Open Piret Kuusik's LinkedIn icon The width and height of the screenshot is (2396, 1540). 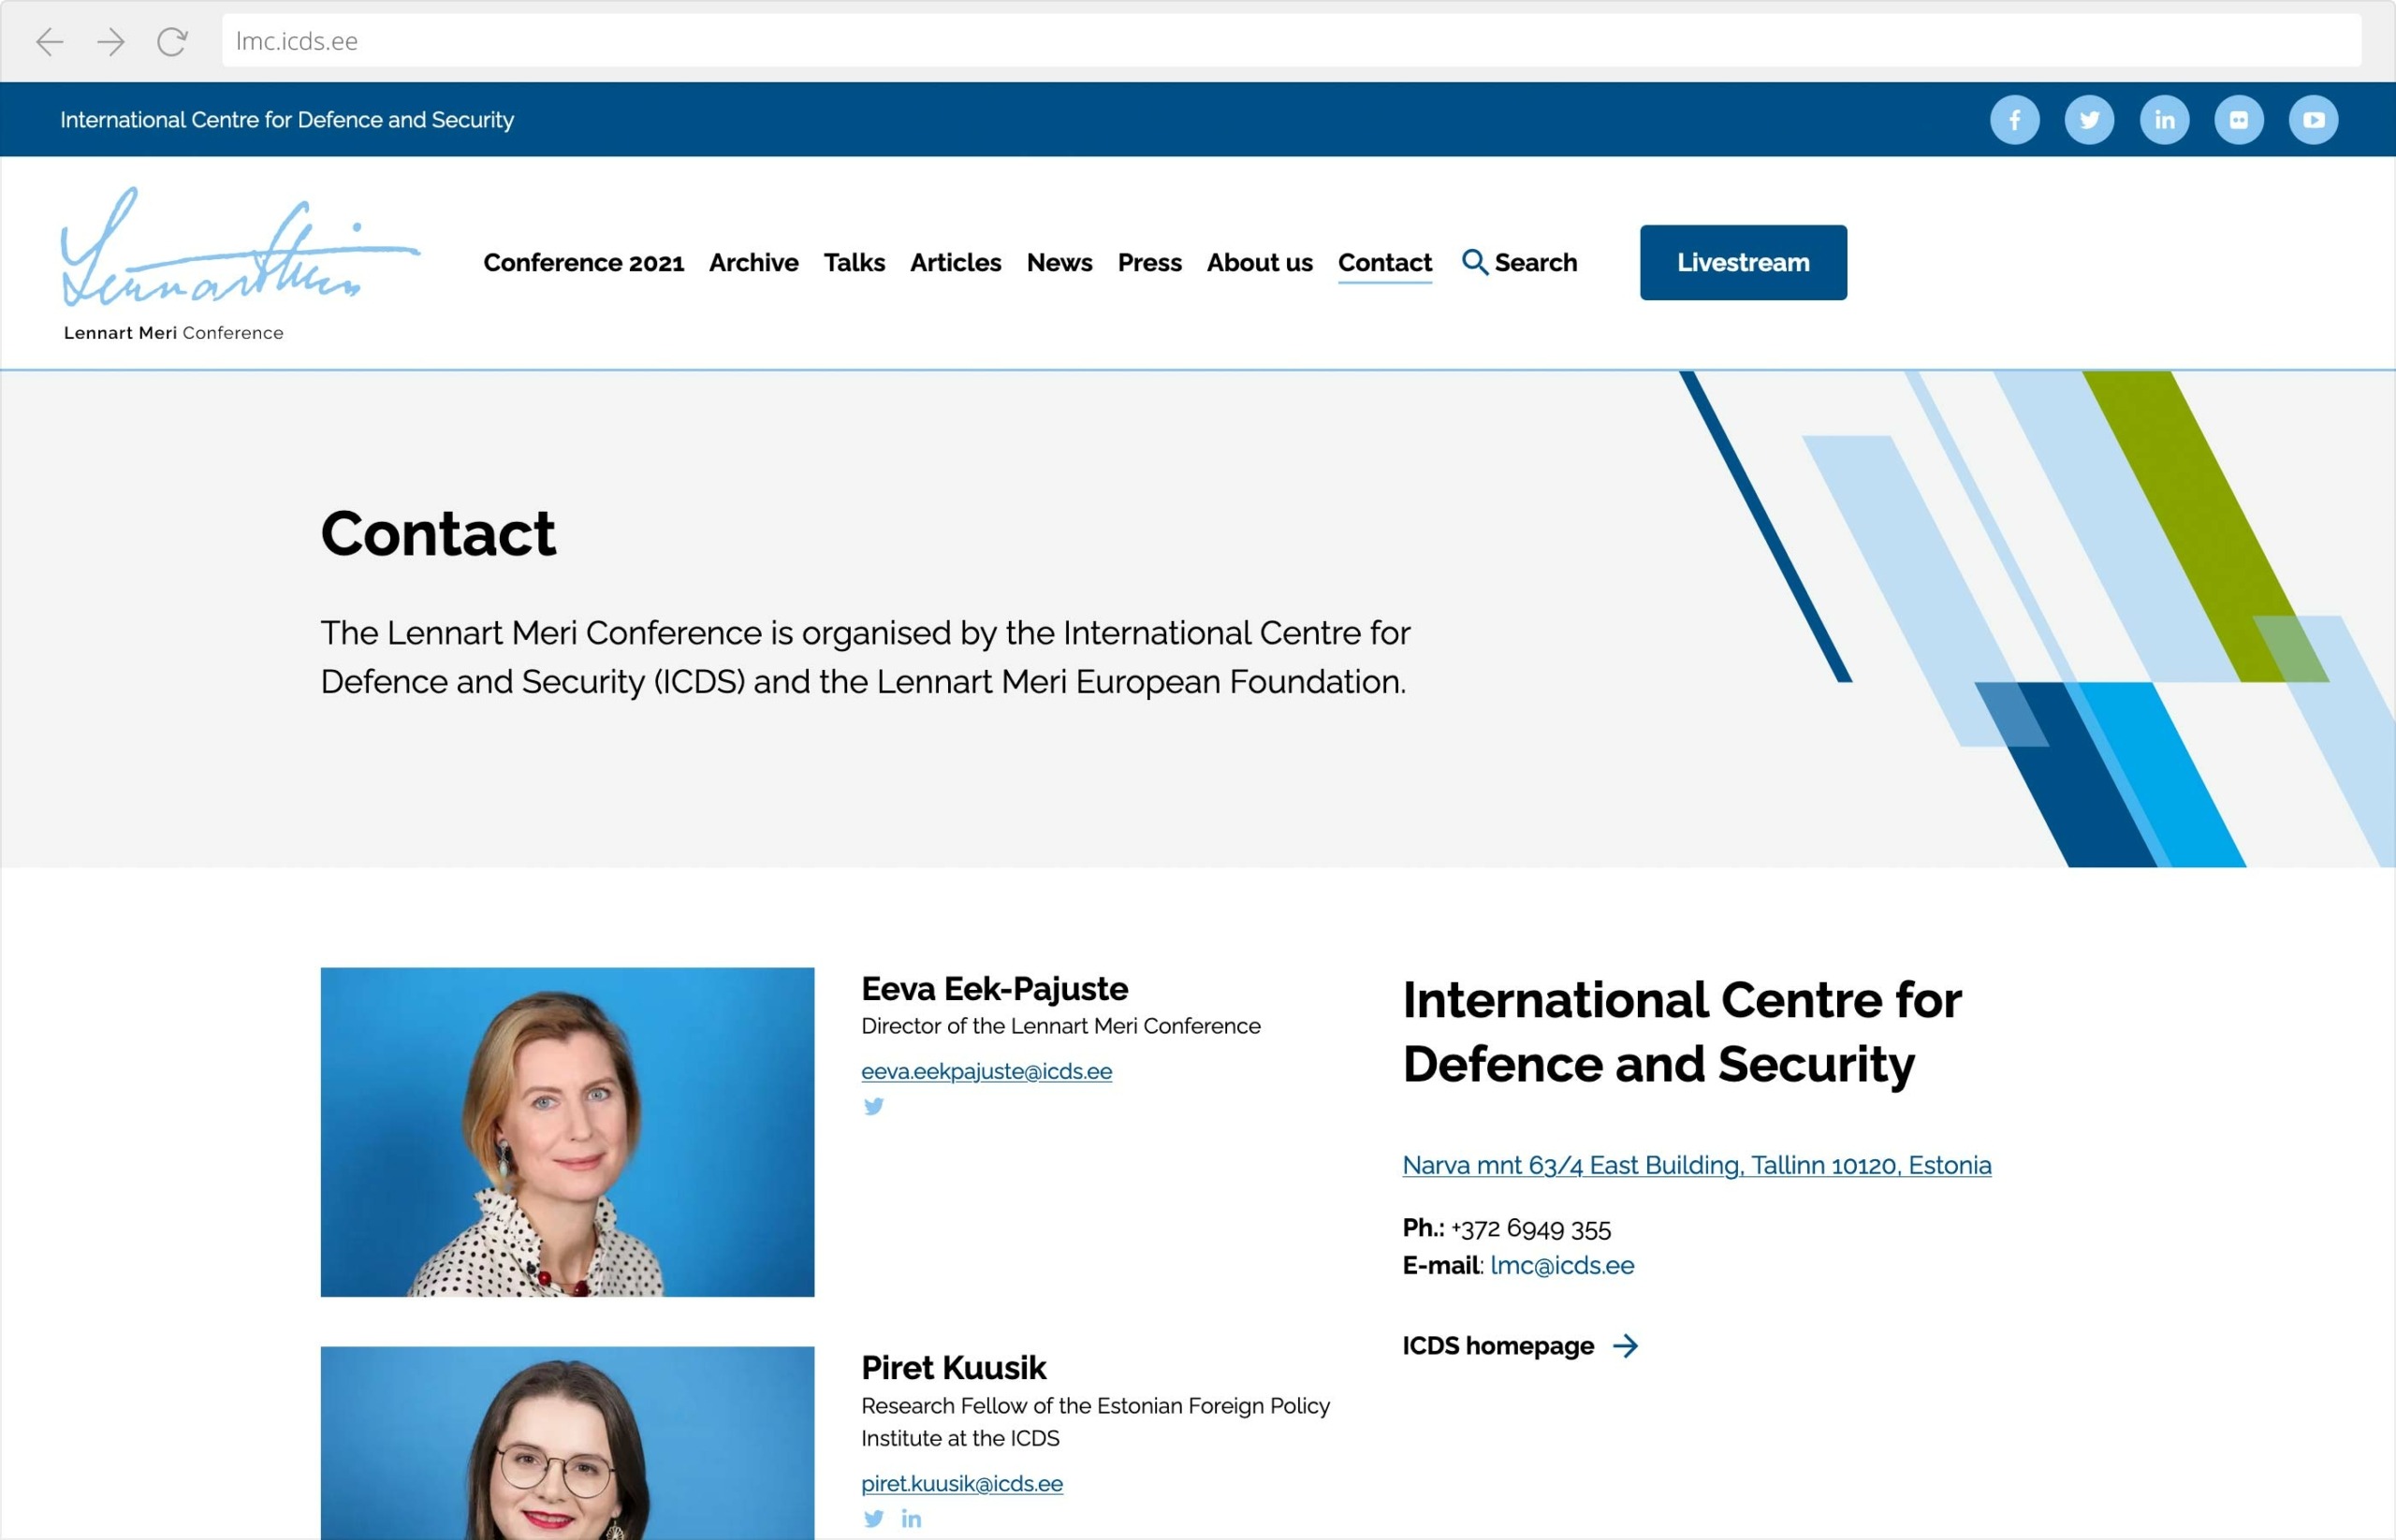(911, 1518)
